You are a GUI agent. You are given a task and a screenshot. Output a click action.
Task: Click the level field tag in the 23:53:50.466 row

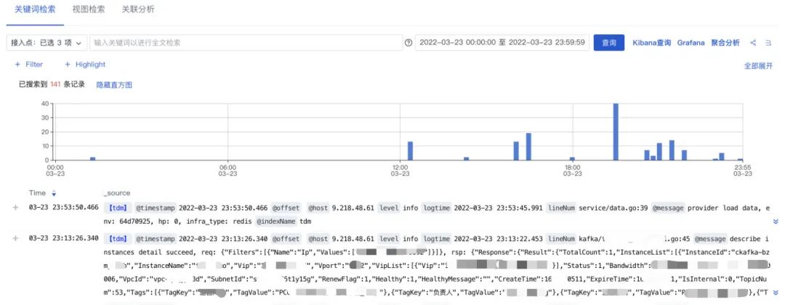388,208
